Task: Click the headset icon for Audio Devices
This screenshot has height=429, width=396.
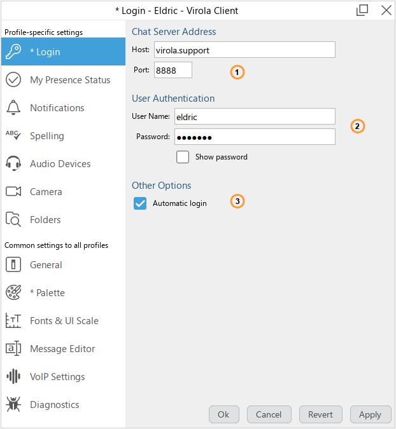Action: point(13,164)
